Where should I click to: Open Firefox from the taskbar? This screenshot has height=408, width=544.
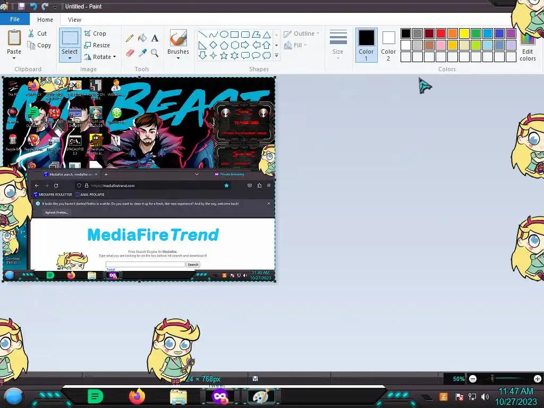[x=137, y=396]
